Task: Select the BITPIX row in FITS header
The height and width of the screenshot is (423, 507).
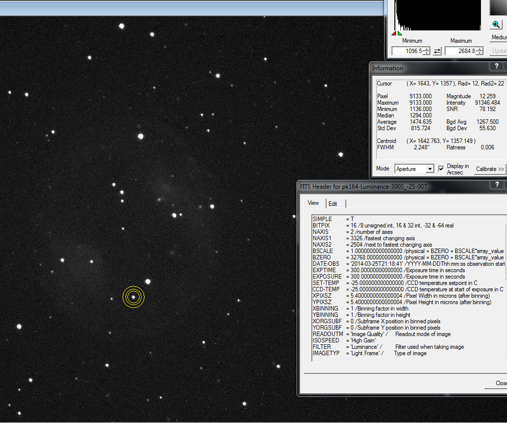Action: tap(408, 226)
